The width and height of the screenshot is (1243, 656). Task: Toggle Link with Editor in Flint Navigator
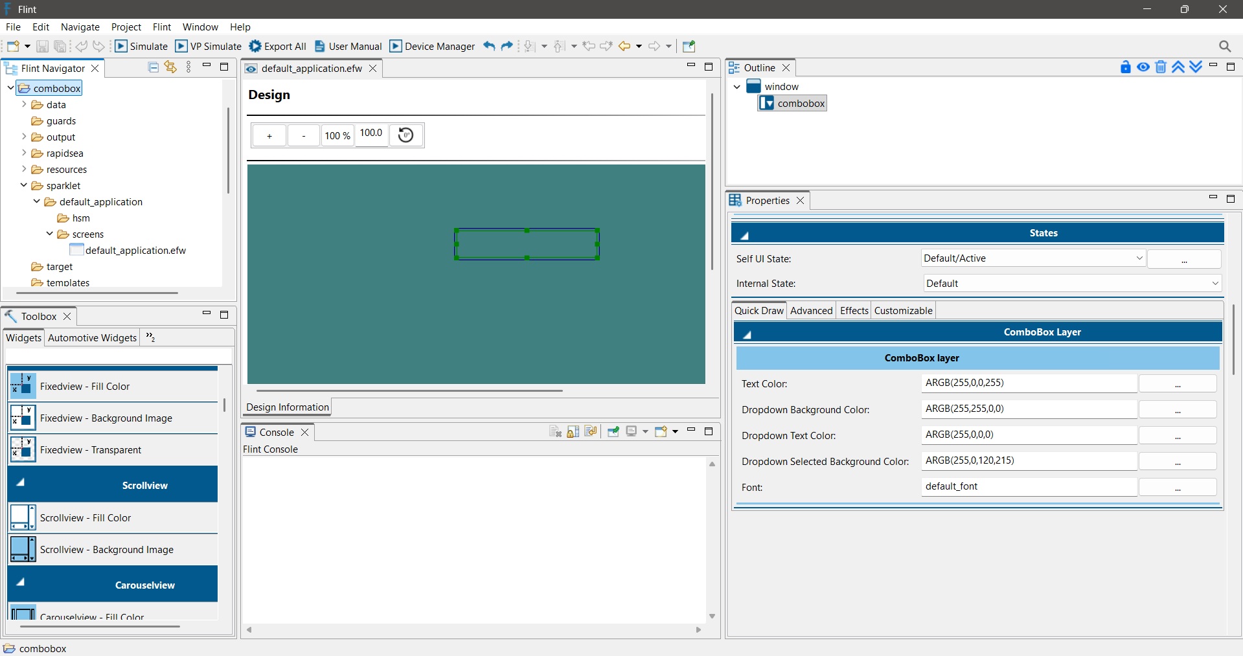click(x=170, y=67)
